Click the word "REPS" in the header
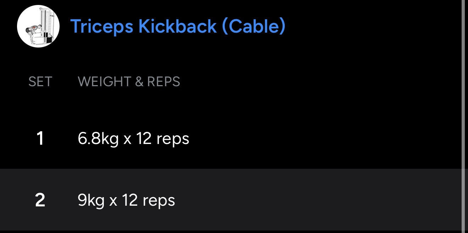 point(163,82)
